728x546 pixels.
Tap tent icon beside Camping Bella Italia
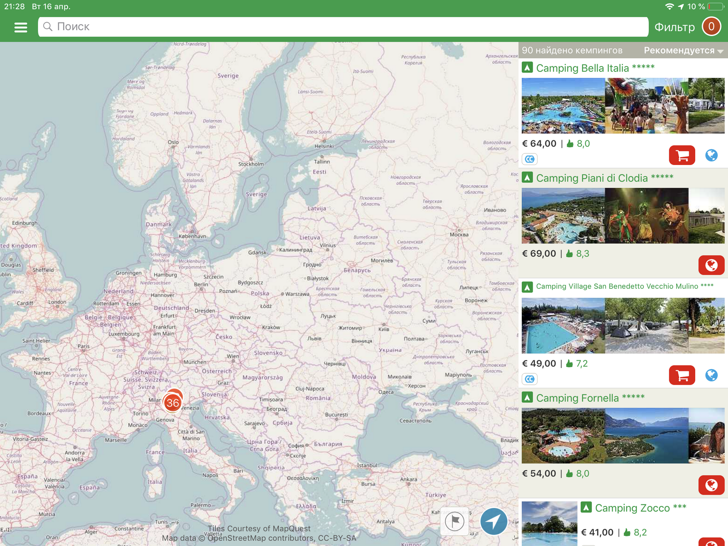pos(527,67)
